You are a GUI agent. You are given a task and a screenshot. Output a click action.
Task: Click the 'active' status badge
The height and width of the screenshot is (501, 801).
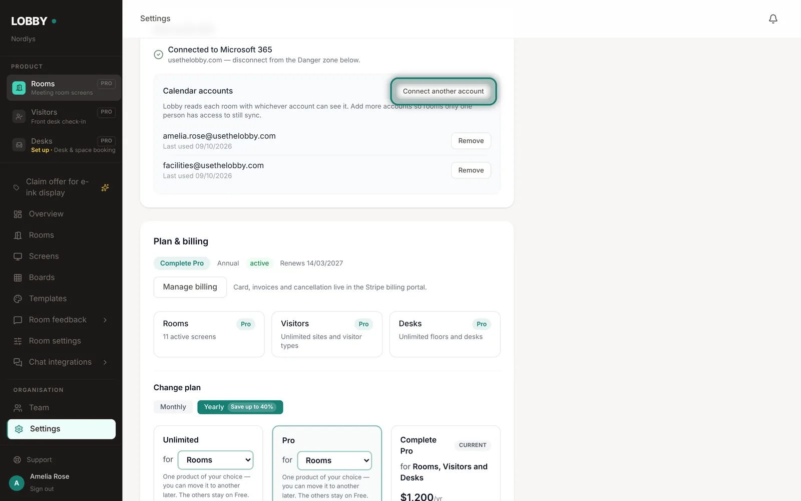point(259,263)
